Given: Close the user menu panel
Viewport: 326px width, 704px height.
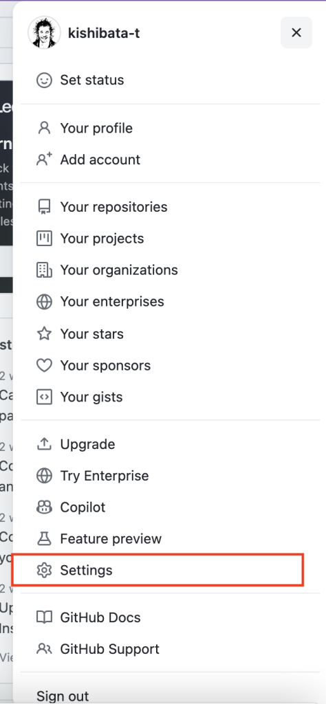Looking at the screenshot, I should (x=296, y=32).
